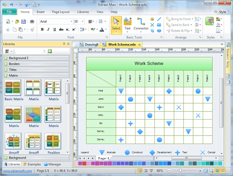Click the green Go arrow in Libraries search
Screen dimensions: 233x176
click(50, 51)
